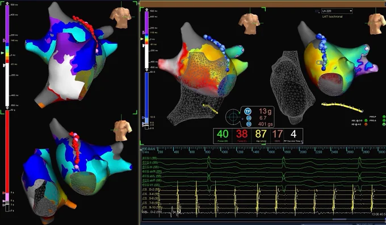Click the torso orientation icon in center LAT map view
The image size is (386, 225).
point(249,23)
